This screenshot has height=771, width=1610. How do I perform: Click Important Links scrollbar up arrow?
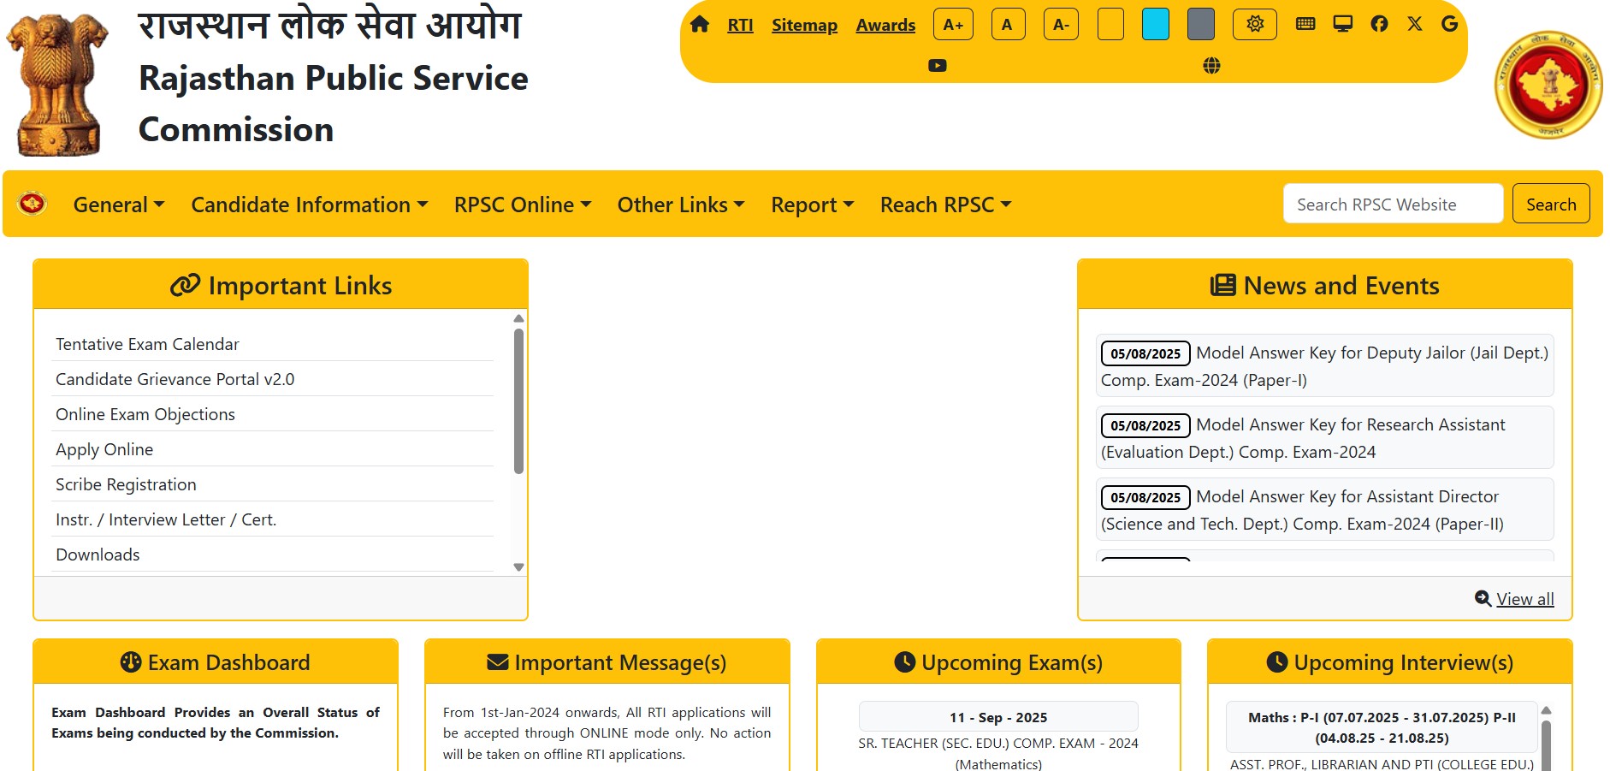pos(518,318)
